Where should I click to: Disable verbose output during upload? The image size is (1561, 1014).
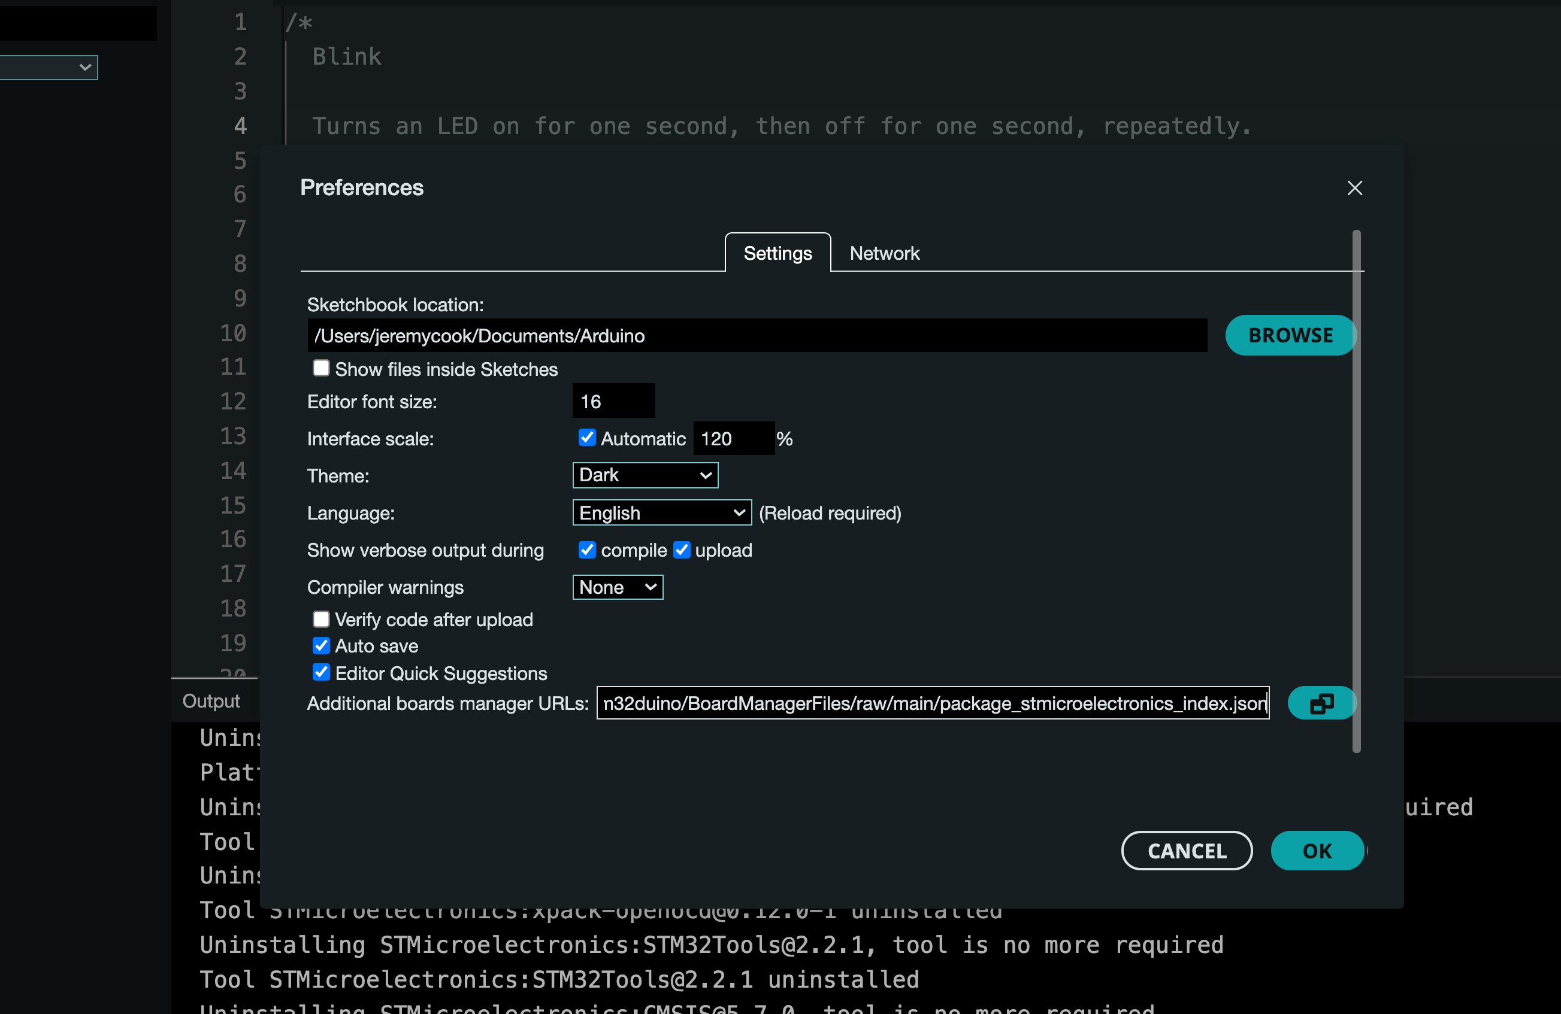tap(682, 550)
